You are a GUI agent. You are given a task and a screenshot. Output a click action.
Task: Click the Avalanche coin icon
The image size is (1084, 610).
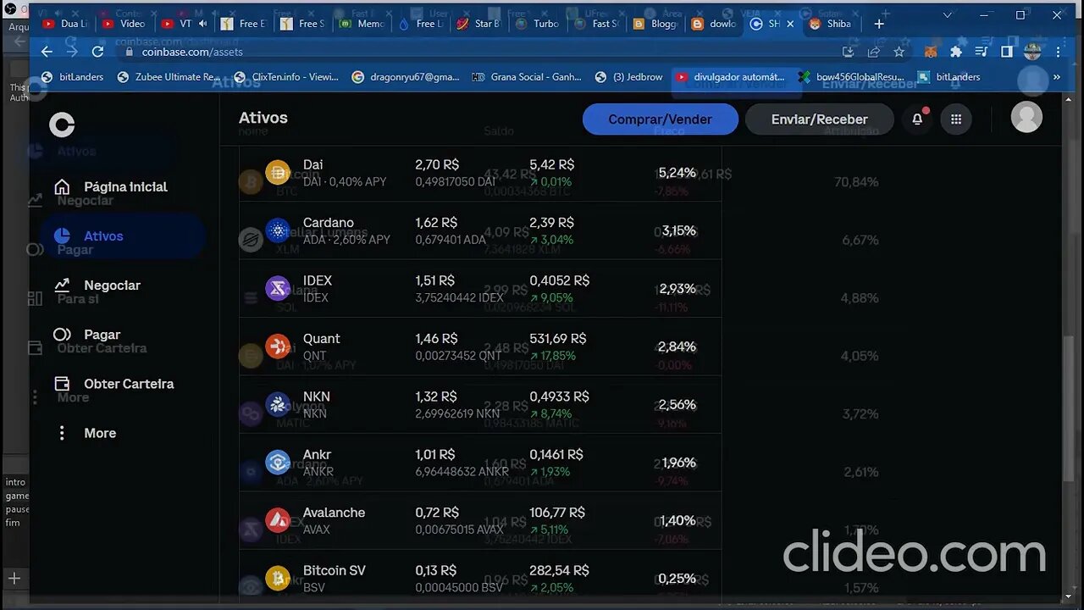pyautogui.click(x=278, y=520)
